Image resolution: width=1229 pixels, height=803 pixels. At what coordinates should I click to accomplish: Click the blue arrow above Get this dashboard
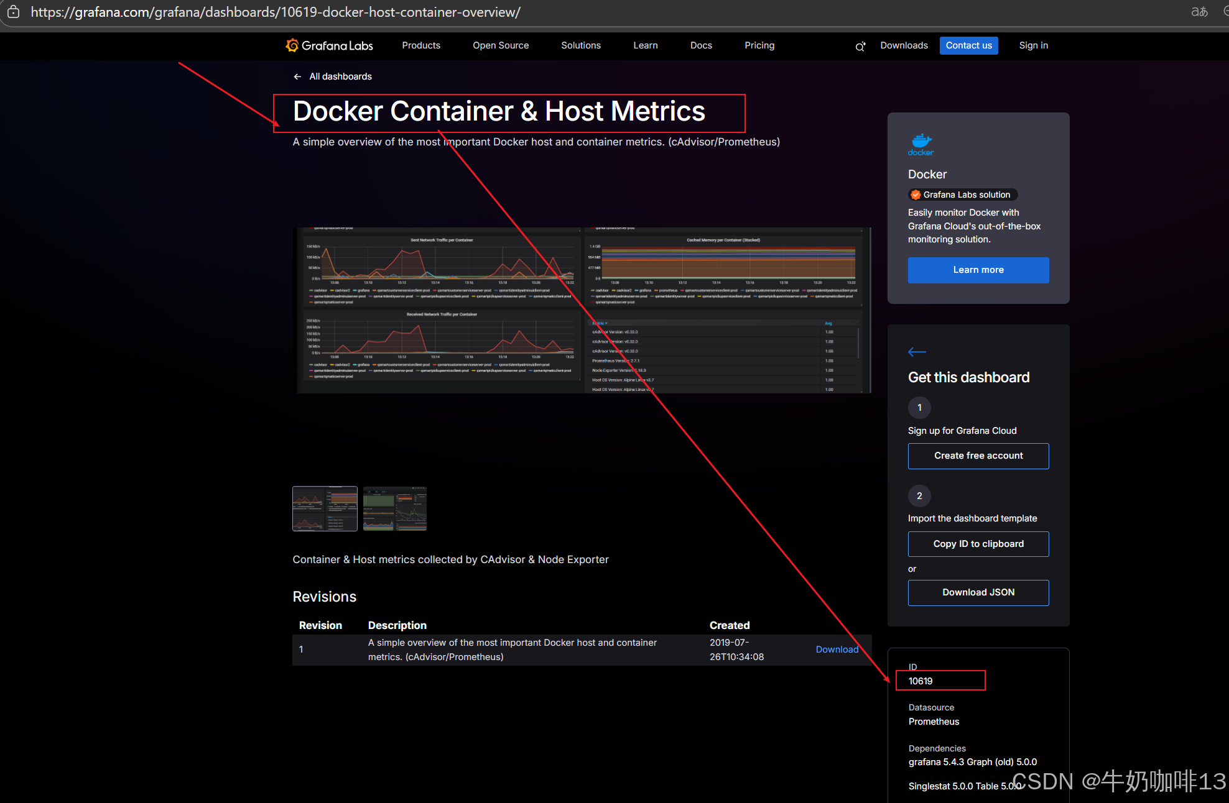tap(917, 352)
